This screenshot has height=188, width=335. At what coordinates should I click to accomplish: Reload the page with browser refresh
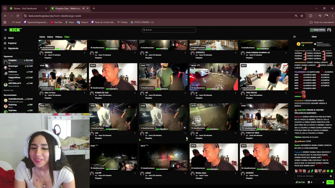tap(18, 16)
